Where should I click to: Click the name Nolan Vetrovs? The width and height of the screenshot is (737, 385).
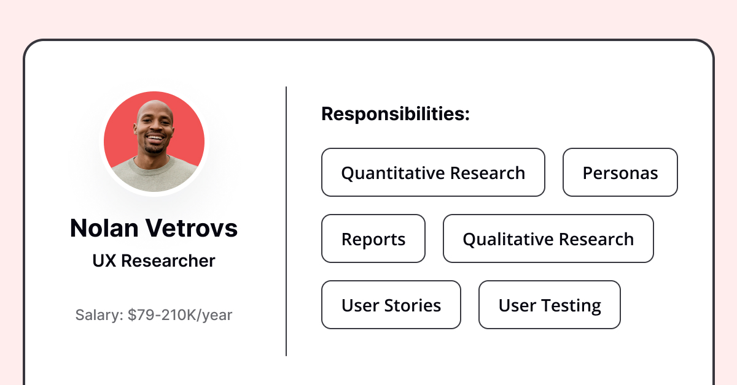(154, 228)
